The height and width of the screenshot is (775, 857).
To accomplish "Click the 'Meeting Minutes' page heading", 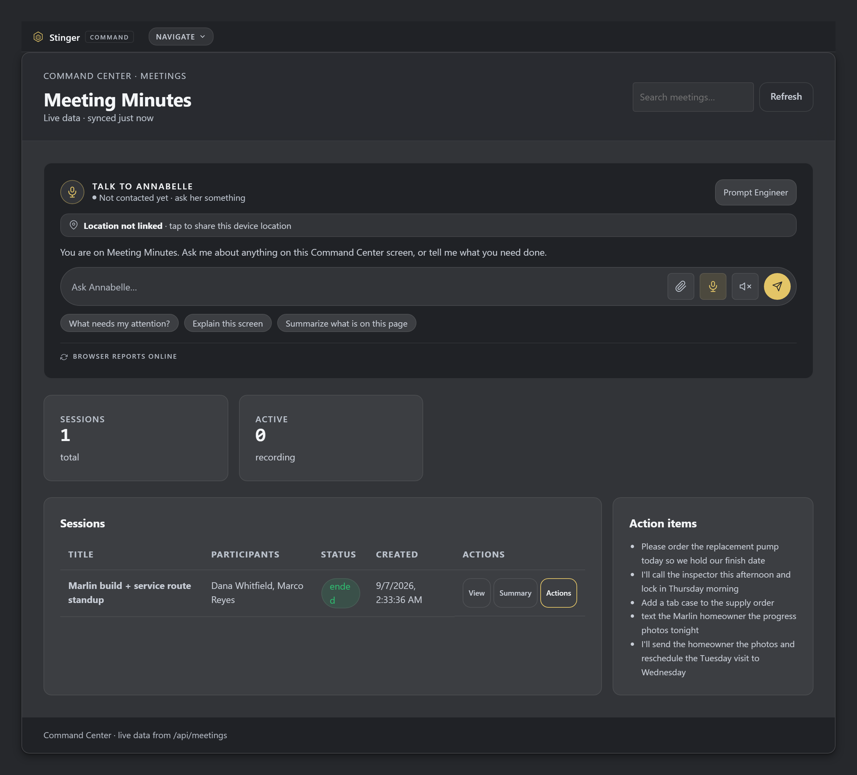I will click(x=117, y=100).
